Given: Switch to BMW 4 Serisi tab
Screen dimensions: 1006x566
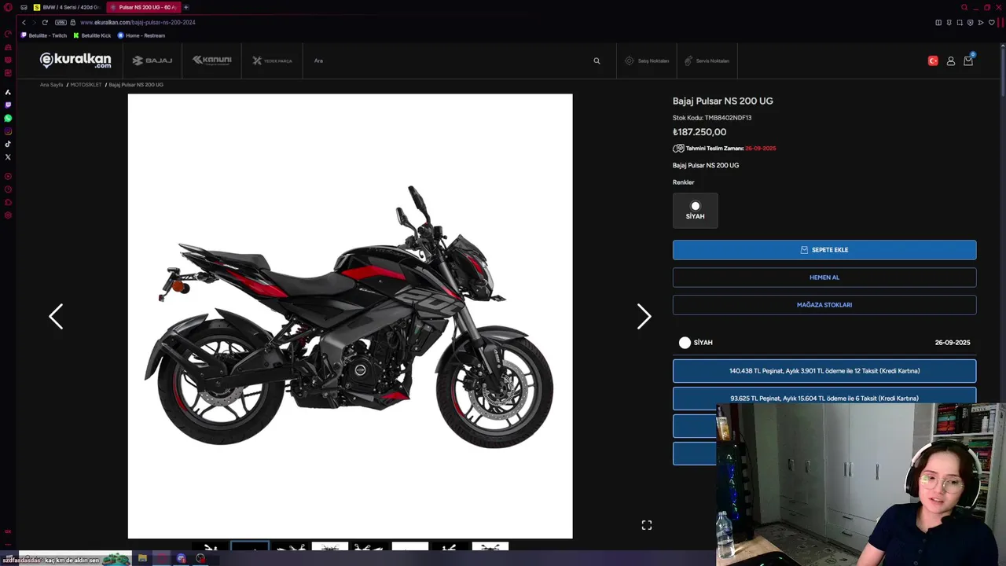Looking at the screenshot, I should click(66, 7).
